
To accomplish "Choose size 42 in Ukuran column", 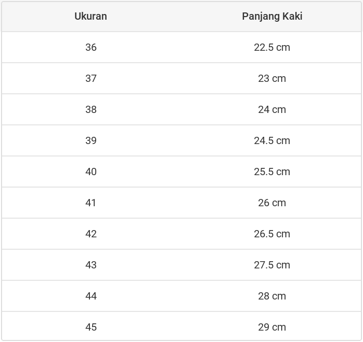I will (x=91, y=234).
